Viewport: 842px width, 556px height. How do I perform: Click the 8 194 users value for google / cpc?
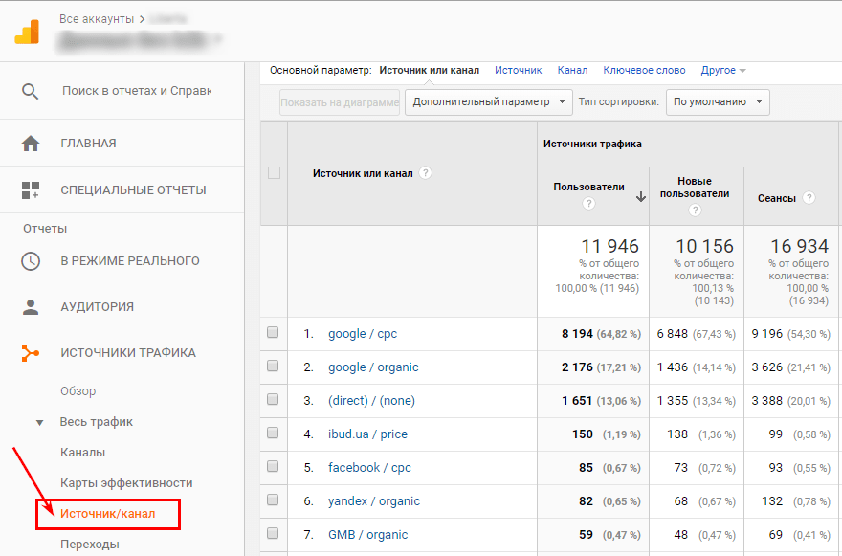pos(577,334)
